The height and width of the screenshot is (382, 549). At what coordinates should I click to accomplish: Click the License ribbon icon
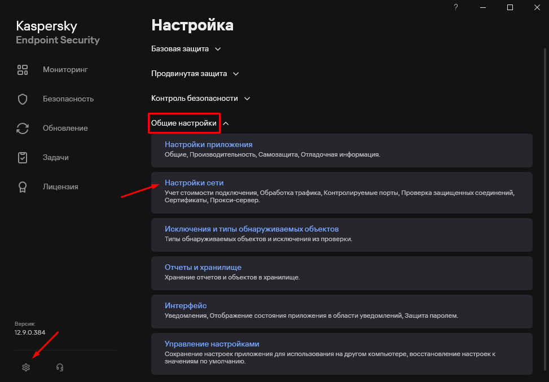pyautogui.click(x=23, y=187)
